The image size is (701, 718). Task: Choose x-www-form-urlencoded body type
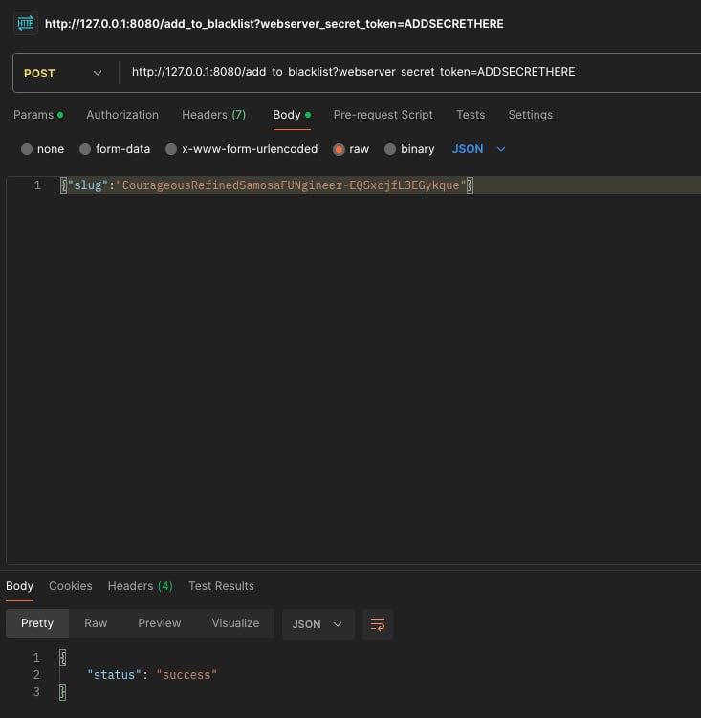[171, 149]
